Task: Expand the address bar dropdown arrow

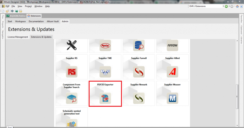Action: click(x=223, y=6)
